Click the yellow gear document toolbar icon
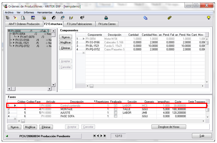Viewport: 217px width, 143px height. (x=44, y=18)
